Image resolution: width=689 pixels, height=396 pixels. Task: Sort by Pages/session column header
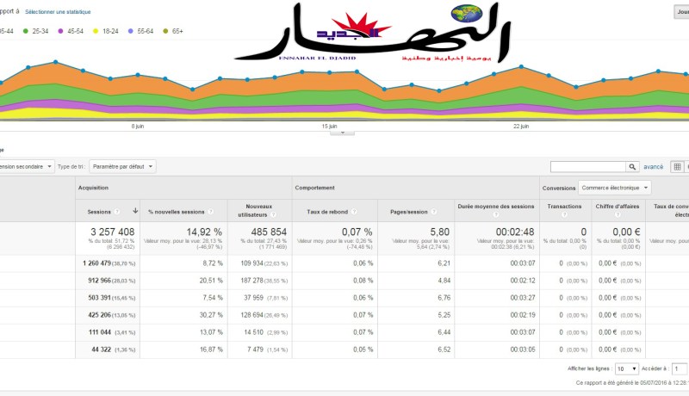[408, 212]
